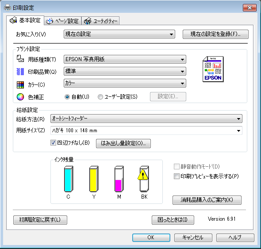Open the ヘルプ button
The width and height of the screenshot is (261, 249).
point(235,238)
